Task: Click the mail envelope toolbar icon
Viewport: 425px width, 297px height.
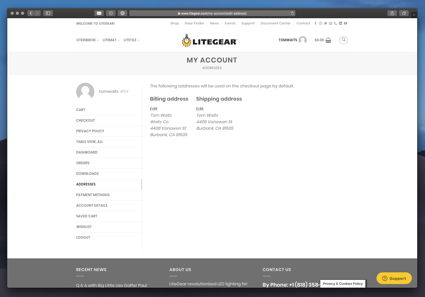Action: [x=99, y=13]
